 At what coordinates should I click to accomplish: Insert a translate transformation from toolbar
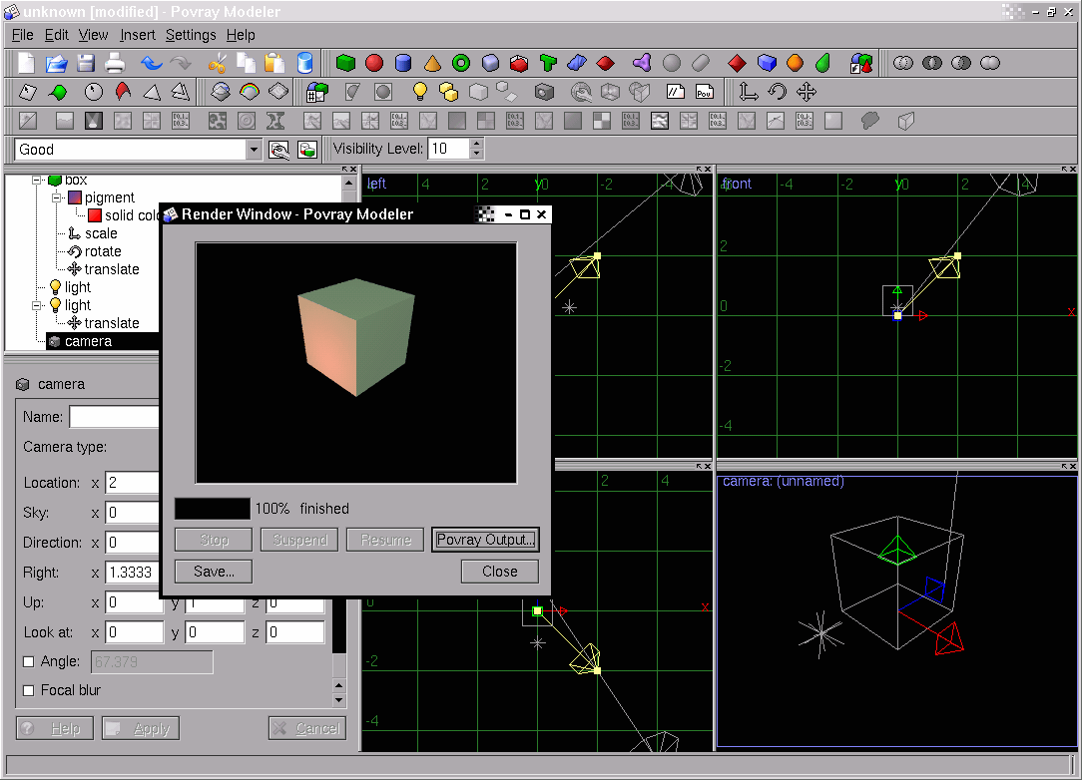[806, 92]
